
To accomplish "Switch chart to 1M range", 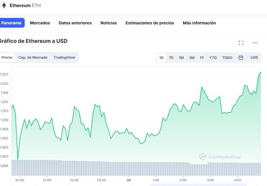I will pyautogui.click(x=181, y=58).
